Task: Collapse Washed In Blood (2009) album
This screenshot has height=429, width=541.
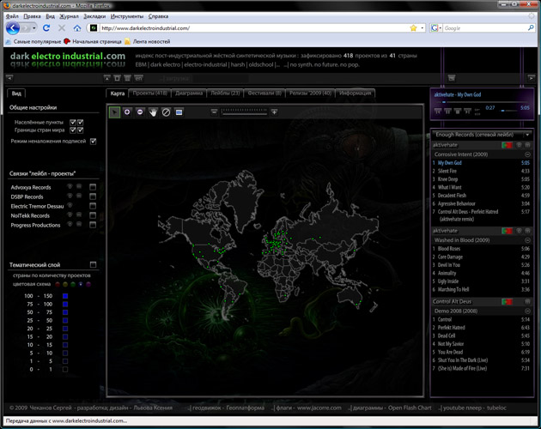Action: [527, 240]
